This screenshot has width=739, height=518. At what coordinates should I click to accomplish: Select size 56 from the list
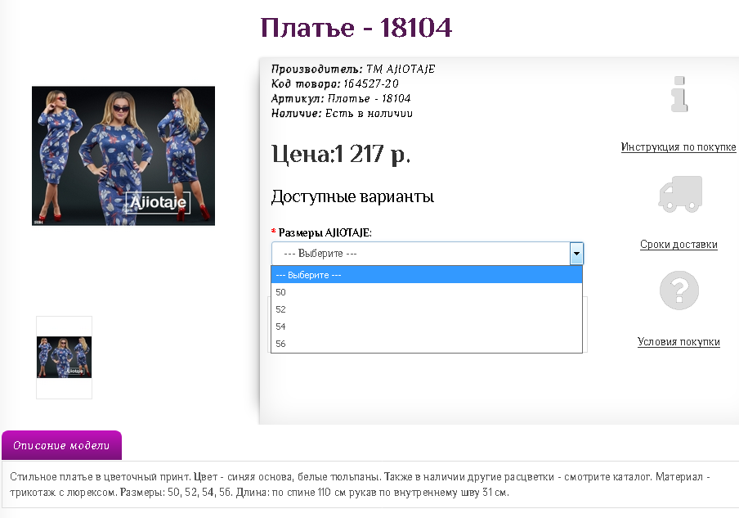pyautogui.click(x=427, y=344)
